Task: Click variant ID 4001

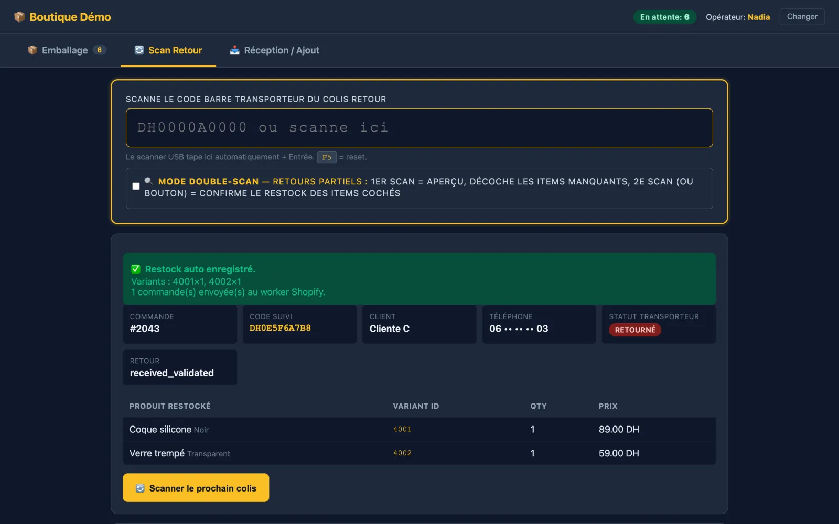Action: (402, 429)
